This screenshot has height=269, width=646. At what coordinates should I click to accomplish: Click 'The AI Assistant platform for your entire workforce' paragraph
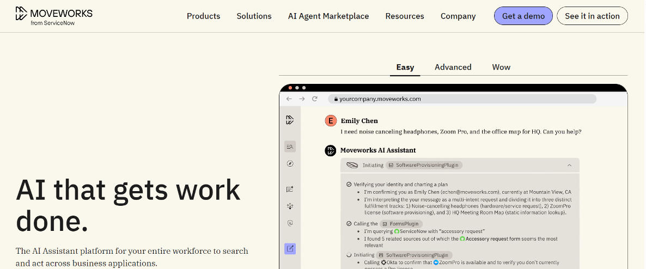[x=132, y=257]
